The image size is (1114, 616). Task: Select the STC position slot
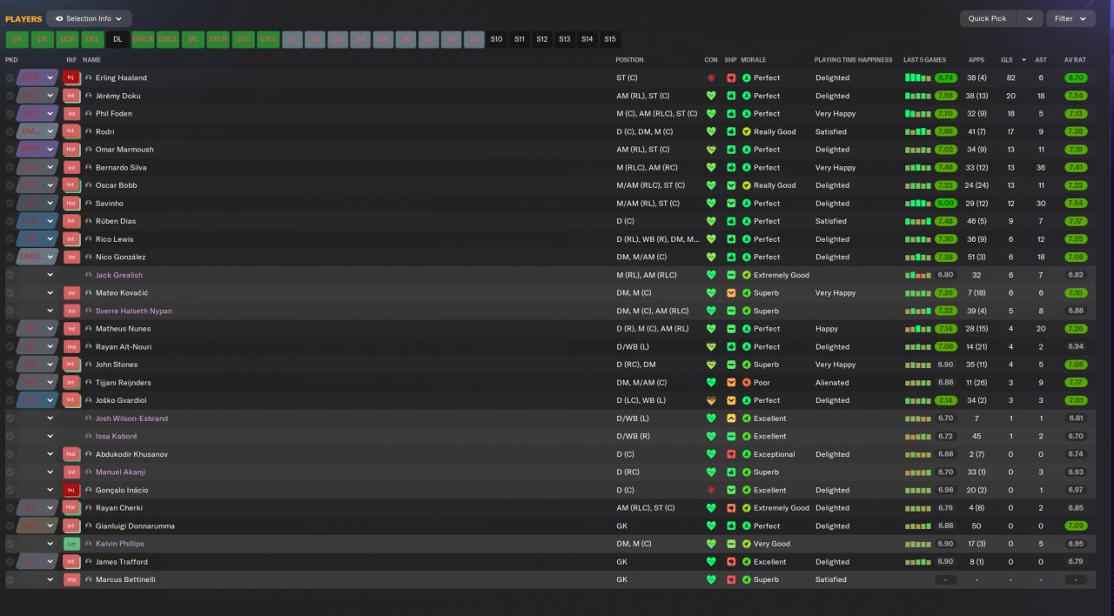point(244,39)
